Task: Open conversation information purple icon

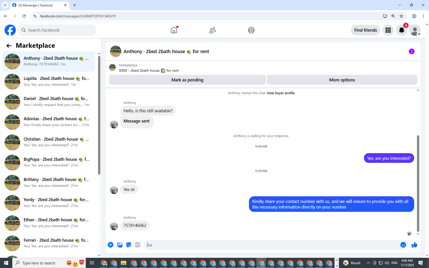Action: 412,51
